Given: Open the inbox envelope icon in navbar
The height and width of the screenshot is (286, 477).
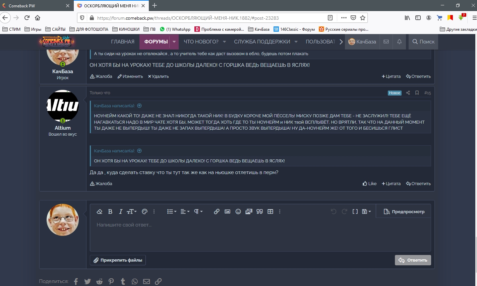Looking at the screenshot, I should tap(386, 42).
